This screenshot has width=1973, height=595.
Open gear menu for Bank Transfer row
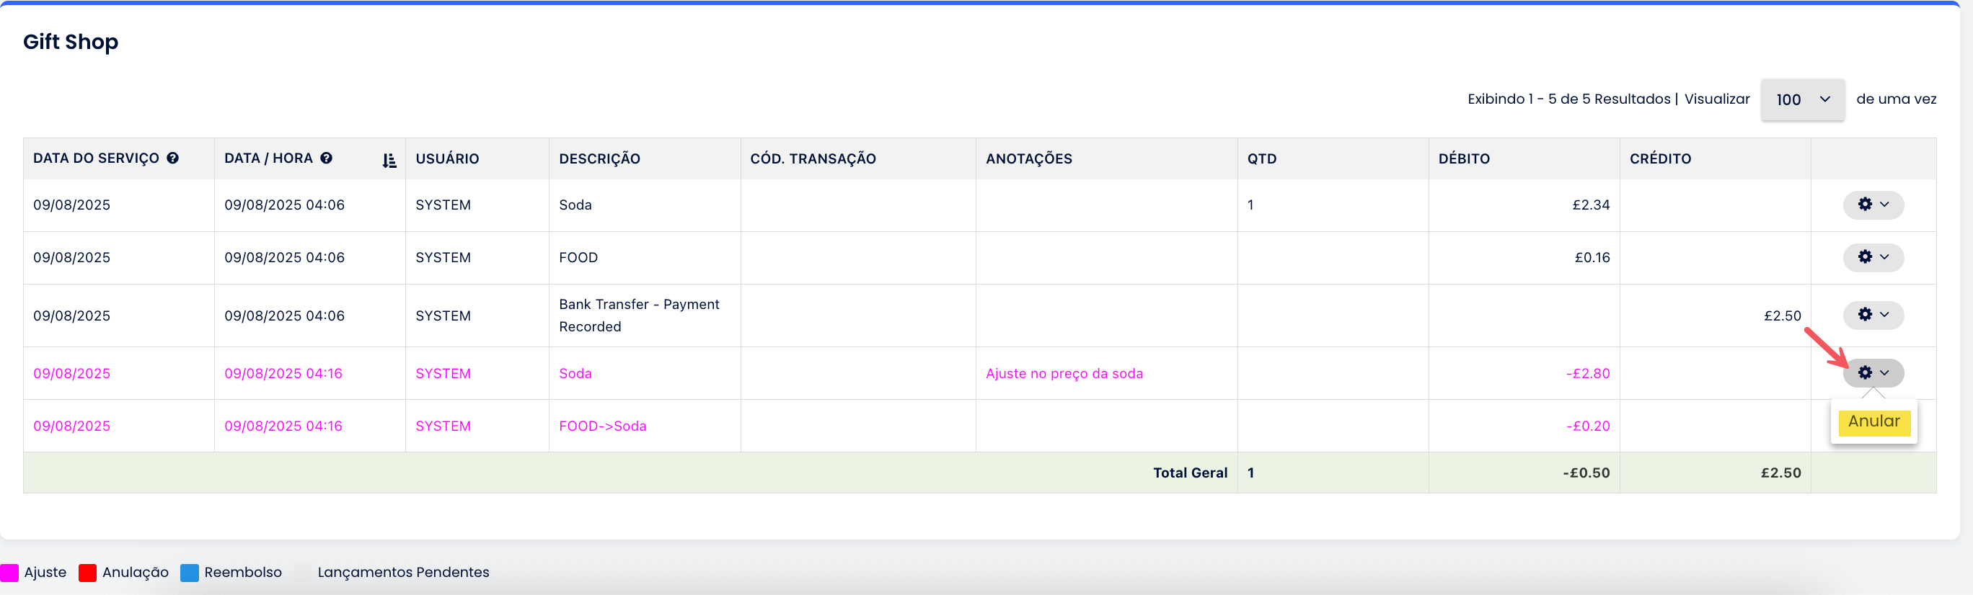pyautogui.click(x=1873, y=315)
